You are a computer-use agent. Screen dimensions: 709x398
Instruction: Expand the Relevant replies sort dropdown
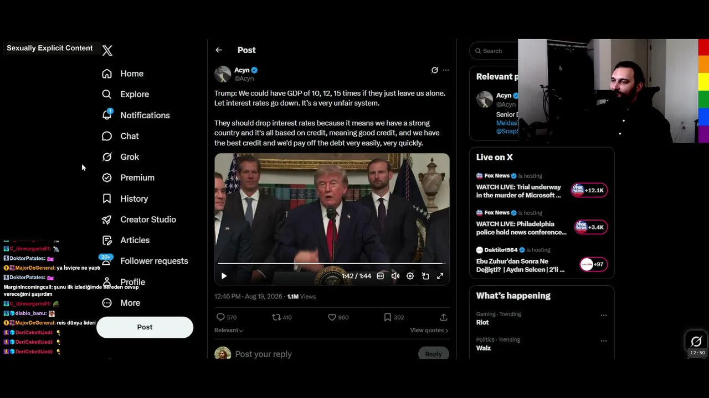pos(229,330)
